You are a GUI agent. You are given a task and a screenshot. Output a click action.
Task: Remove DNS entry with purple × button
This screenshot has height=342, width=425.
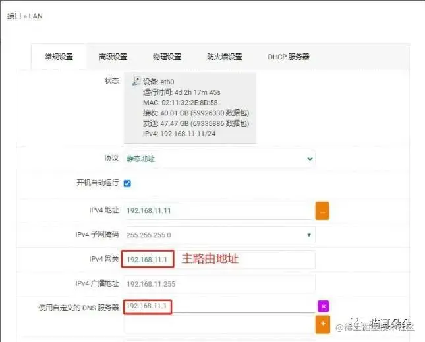[323, 306]
